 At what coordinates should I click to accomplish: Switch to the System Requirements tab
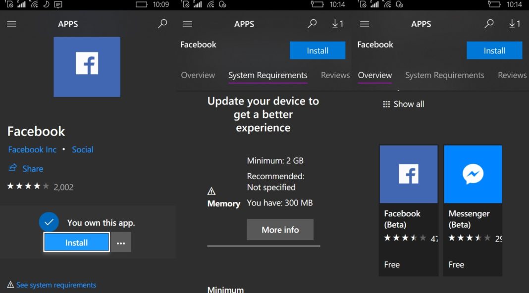click(x=267, y=75)
